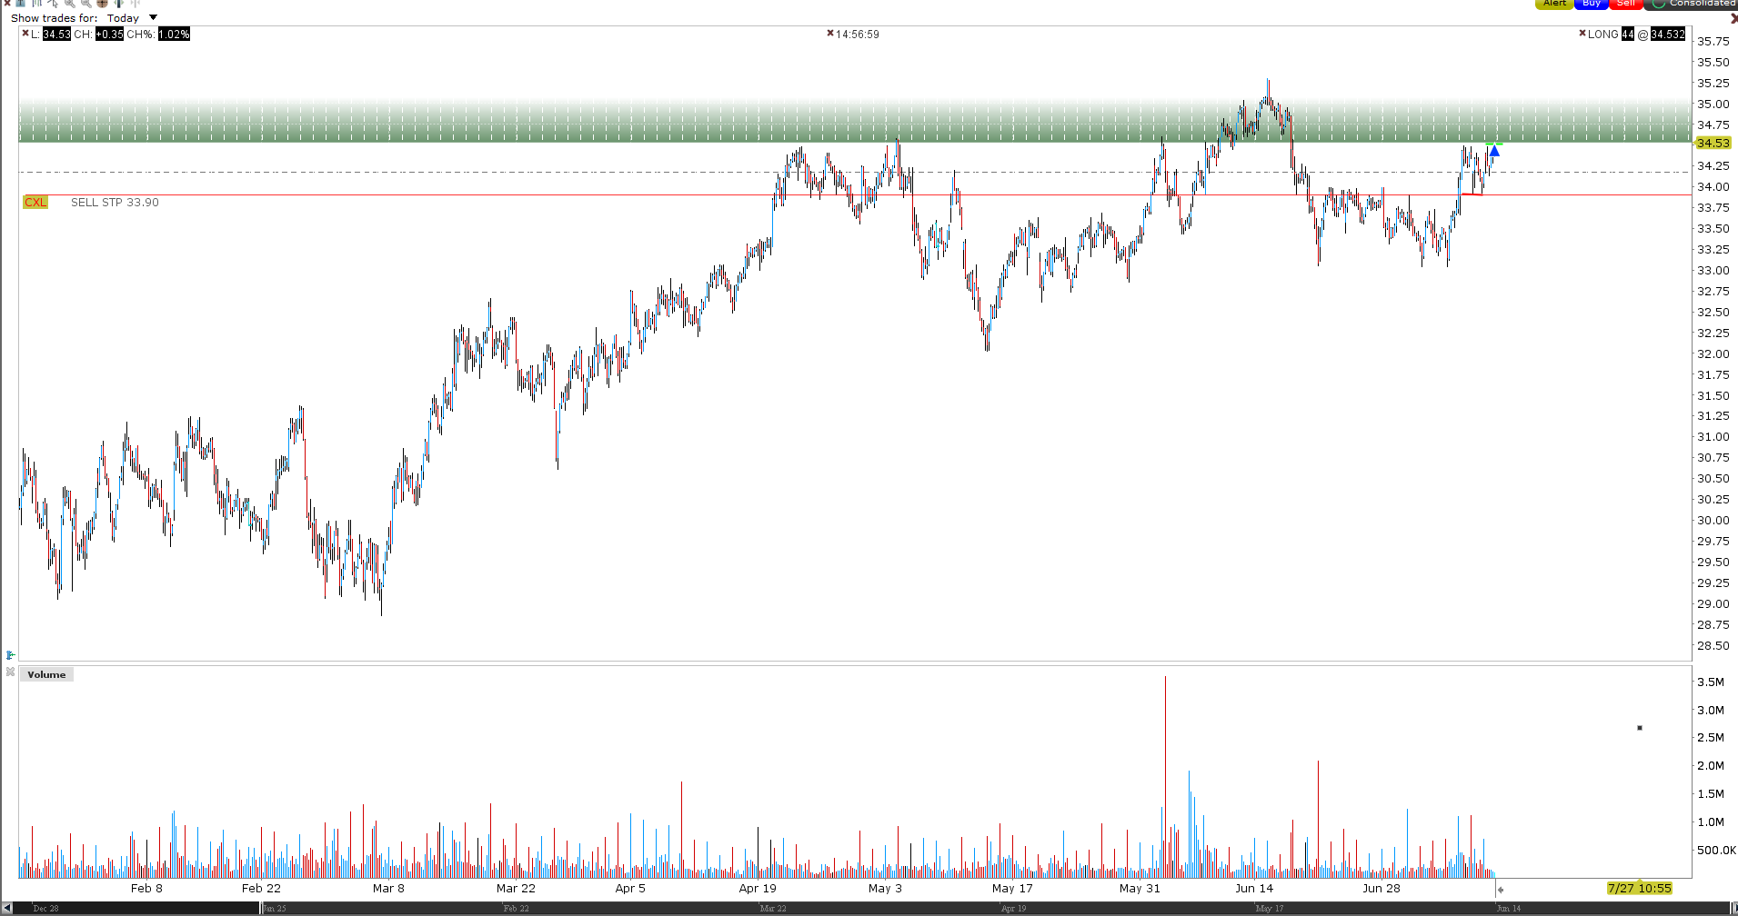Click the SELL STP 33.90 order label

pyautogui.click(x=115, y=203)
